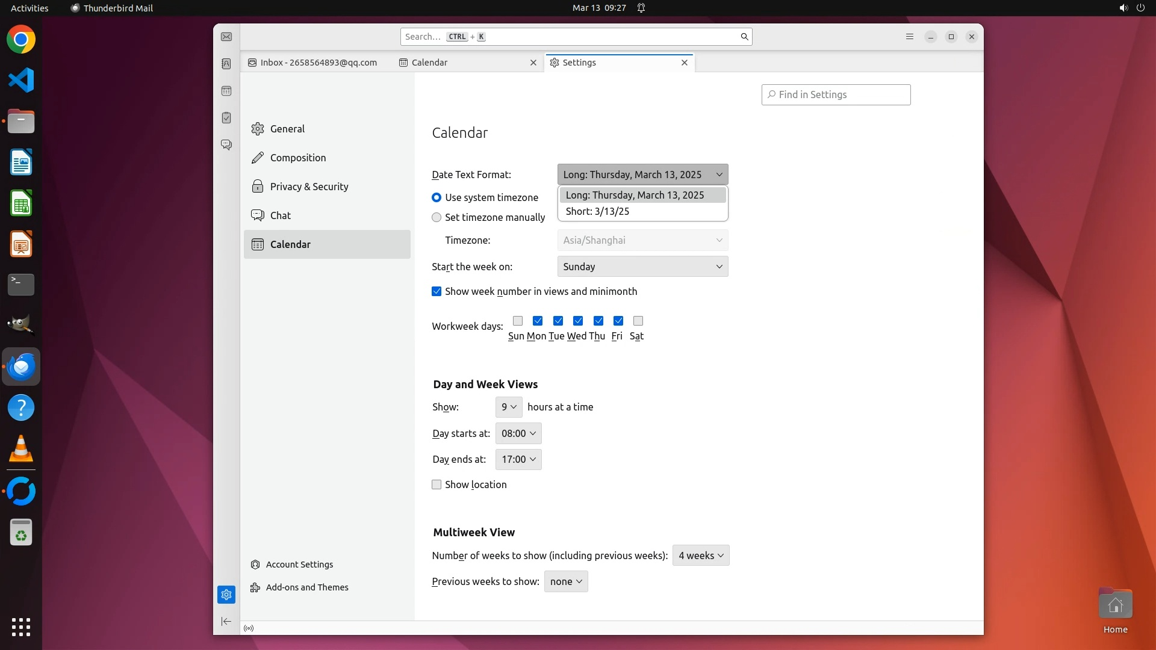Open the Mail space icon
Image resolution: width=1156 pixels, height=650 pixels.
(226, 37)
